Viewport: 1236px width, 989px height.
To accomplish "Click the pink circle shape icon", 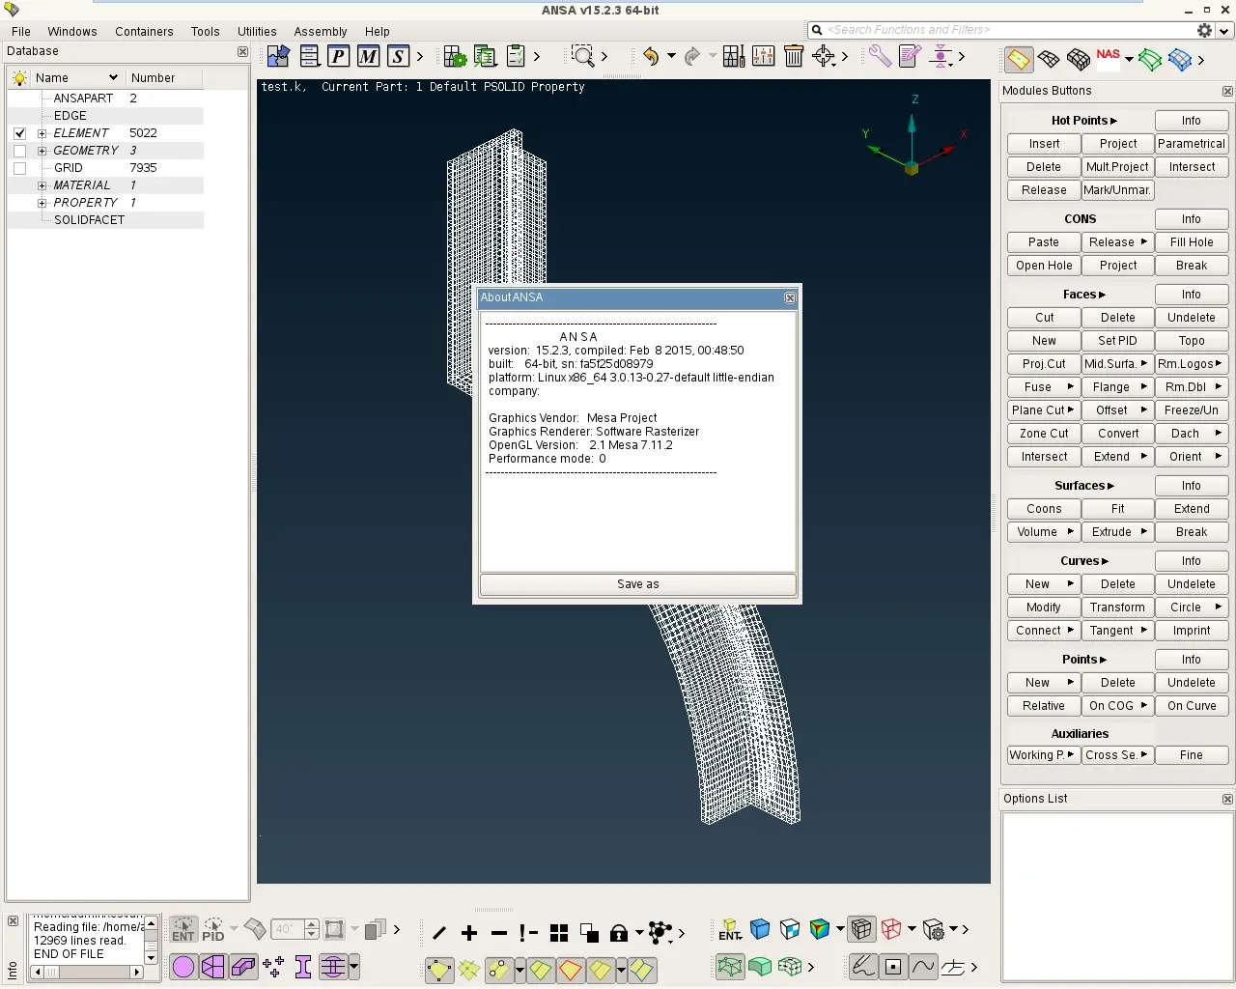I will tap(183, 967).
